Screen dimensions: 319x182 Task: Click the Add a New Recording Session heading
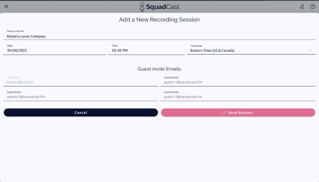[x=159, y=20]
